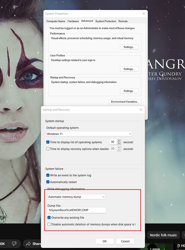
Task: Click the YouTube Share arrow icon
Action: [x=29, y=244]
